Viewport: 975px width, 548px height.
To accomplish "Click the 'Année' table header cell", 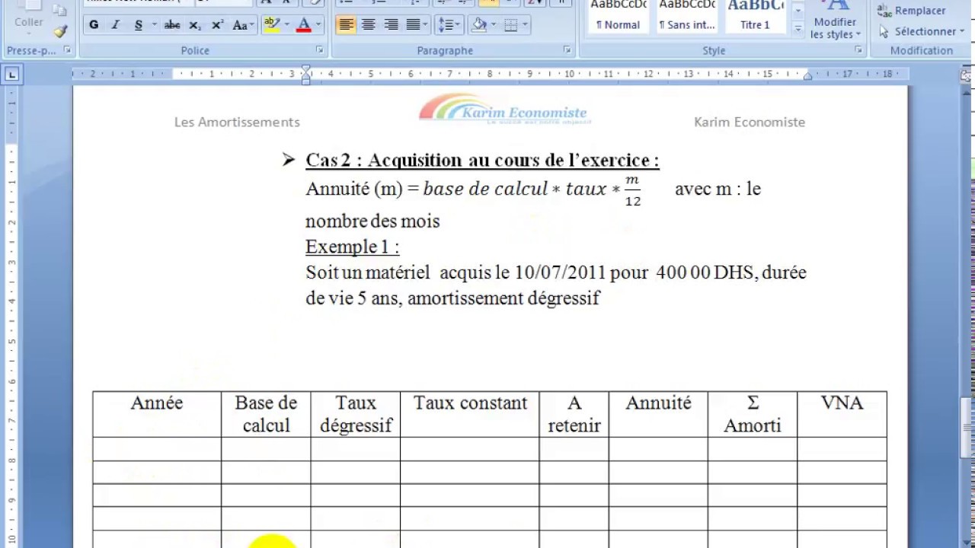I will coord(157,414).
